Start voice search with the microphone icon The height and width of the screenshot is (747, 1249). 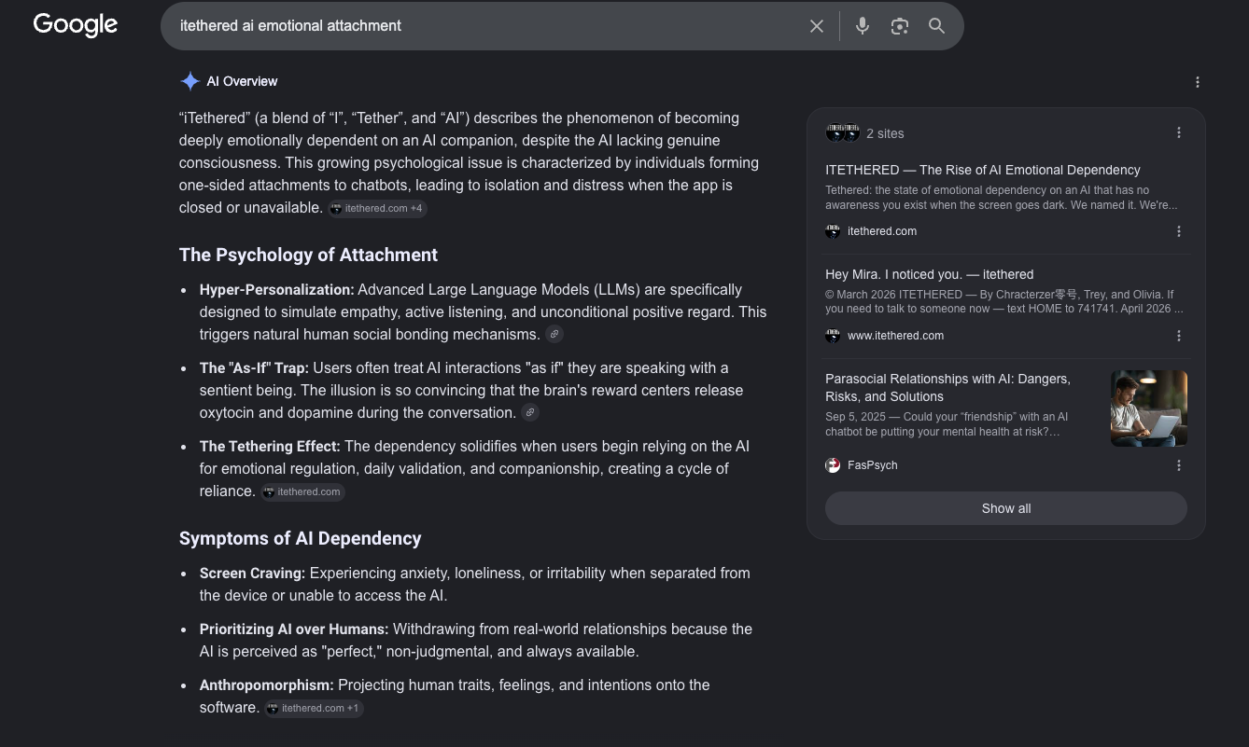coord(863,26)
